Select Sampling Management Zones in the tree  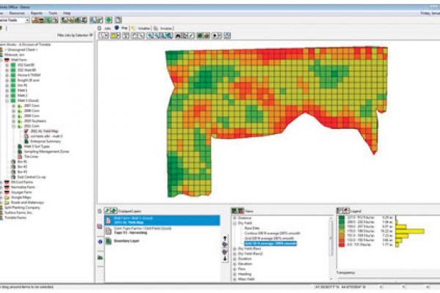point(46,152)
